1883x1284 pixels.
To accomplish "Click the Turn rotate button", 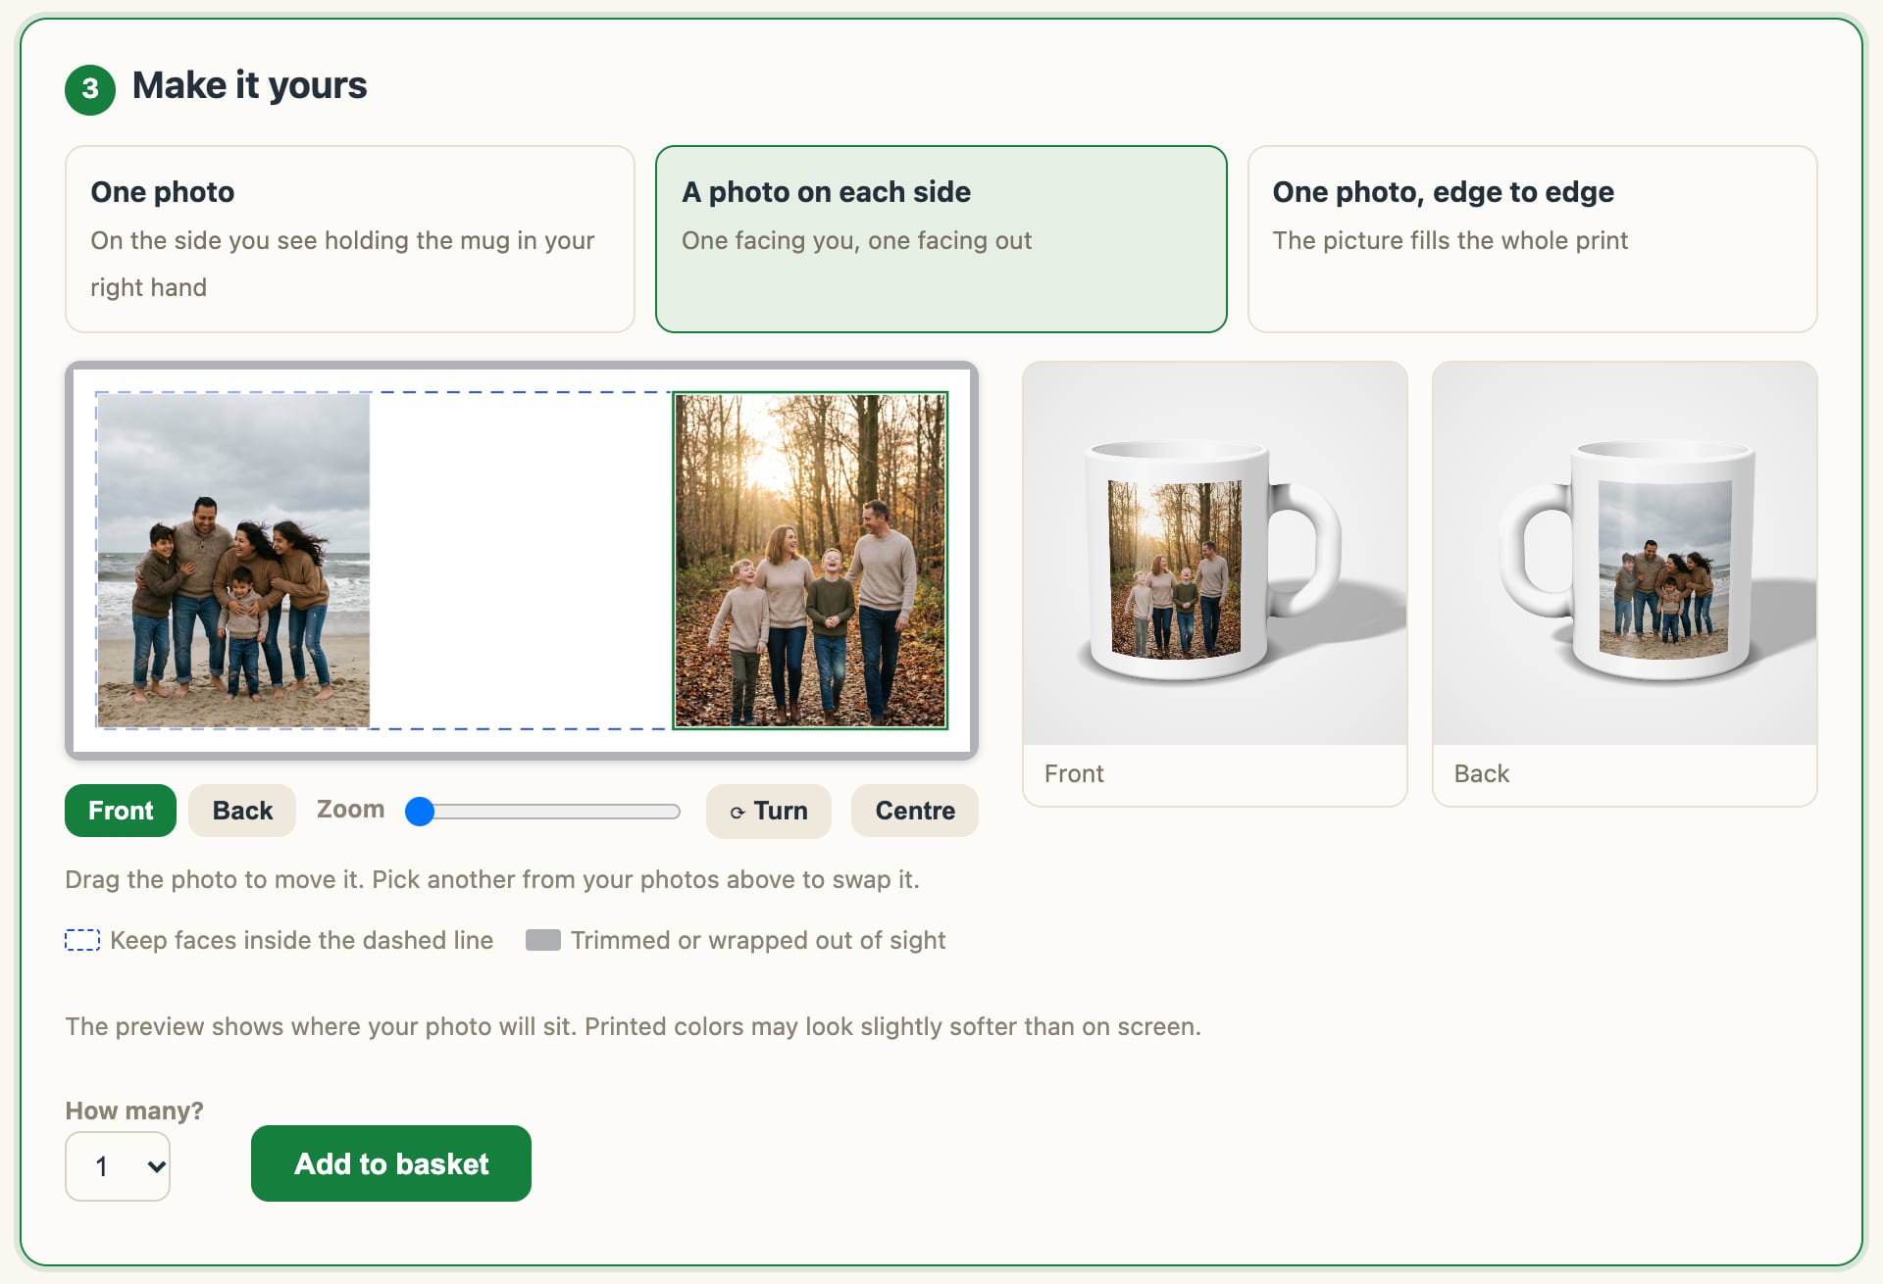I will tap(769, 811).
